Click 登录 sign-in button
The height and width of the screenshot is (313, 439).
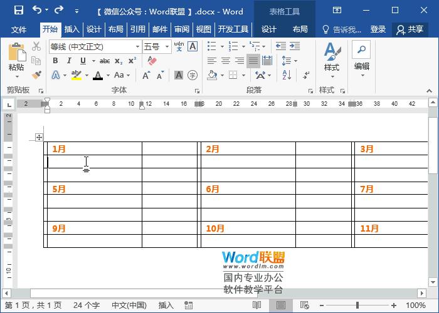coord(378,29)
